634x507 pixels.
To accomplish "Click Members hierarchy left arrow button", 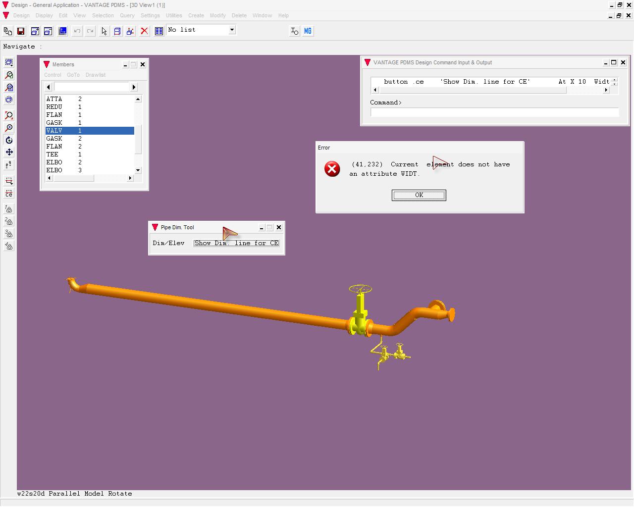I will coord(49,87).
